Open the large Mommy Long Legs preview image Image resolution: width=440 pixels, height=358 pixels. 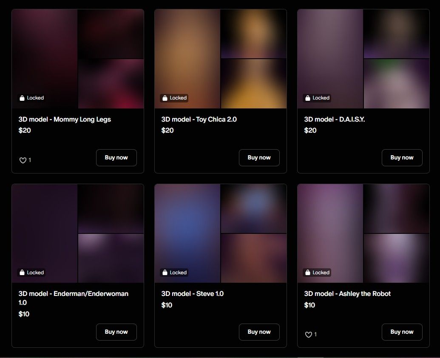pyautogui.click(x=45, y=59)
